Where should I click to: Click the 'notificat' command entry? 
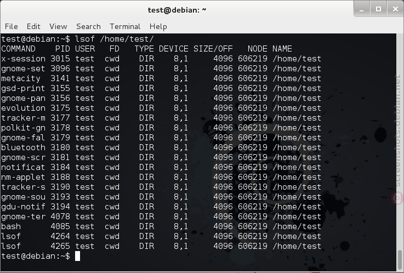[23, 167]
